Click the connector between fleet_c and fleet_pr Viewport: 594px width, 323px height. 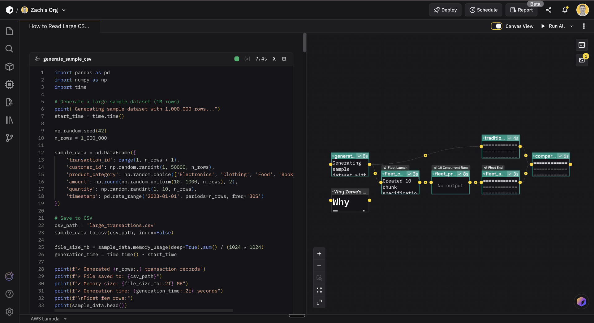point(425,183)
